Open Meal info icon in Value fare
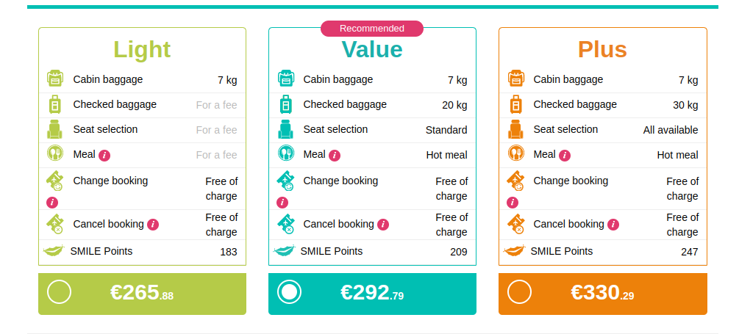This screenshot has height=334, width=739. [335, 155]
